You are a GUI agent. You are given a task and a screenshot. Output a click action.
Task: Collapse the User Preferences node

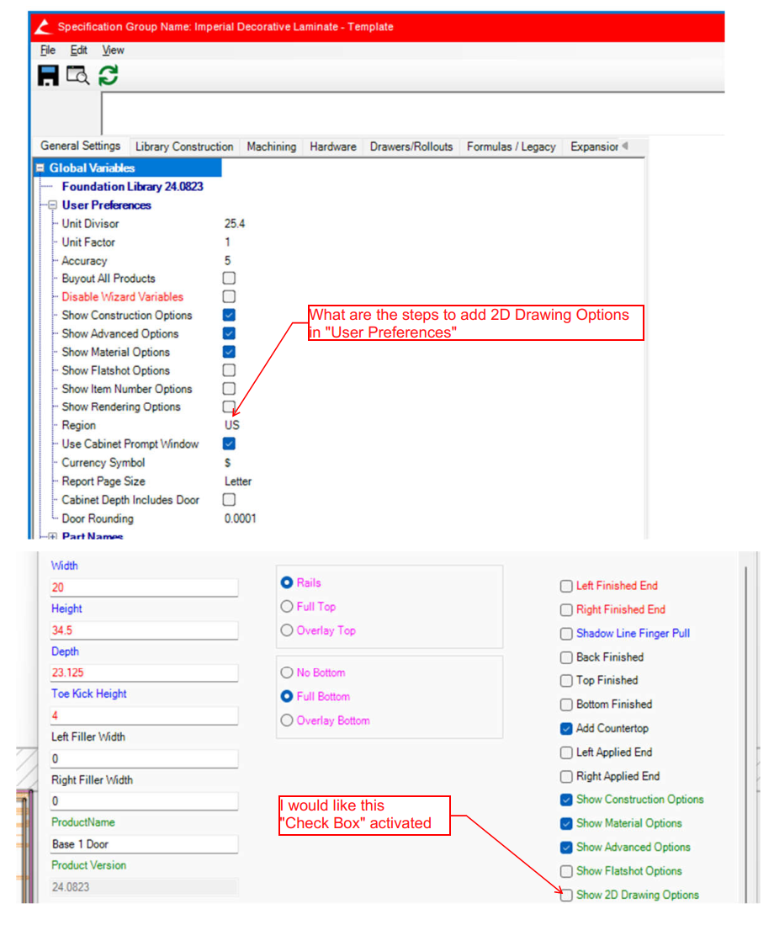click(x=53, y=205)
